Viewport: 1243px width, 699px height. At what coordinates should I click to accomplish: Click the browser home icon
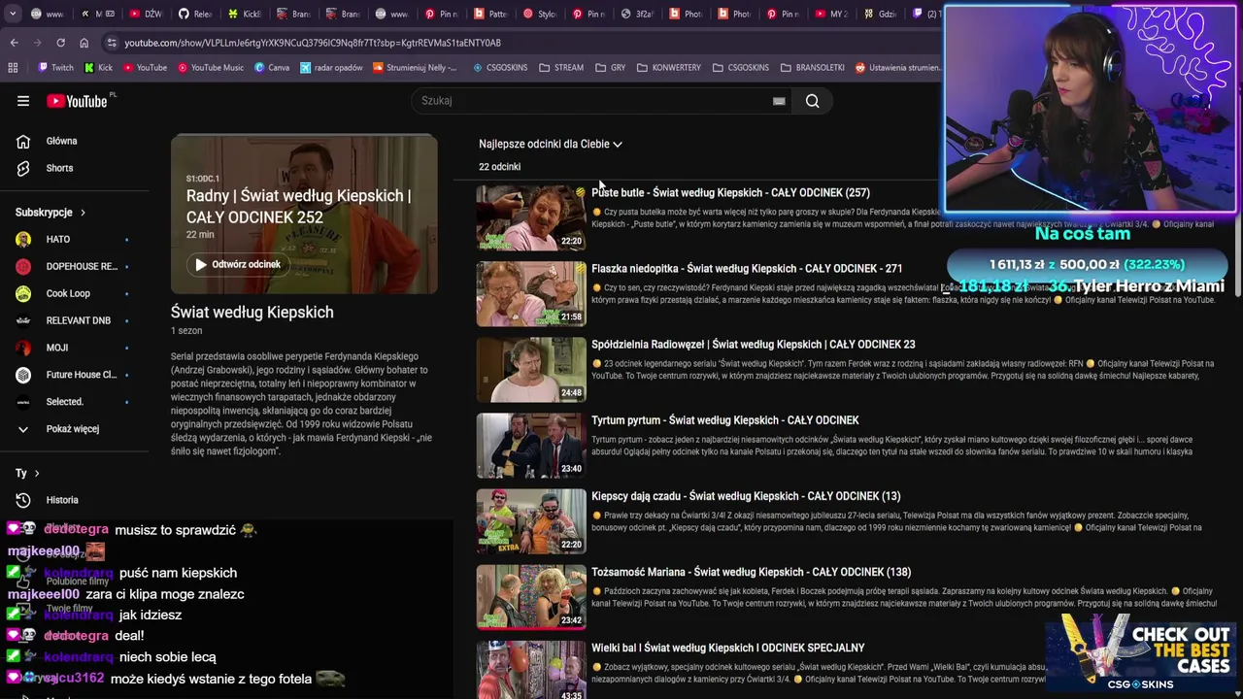coord(84,43)
